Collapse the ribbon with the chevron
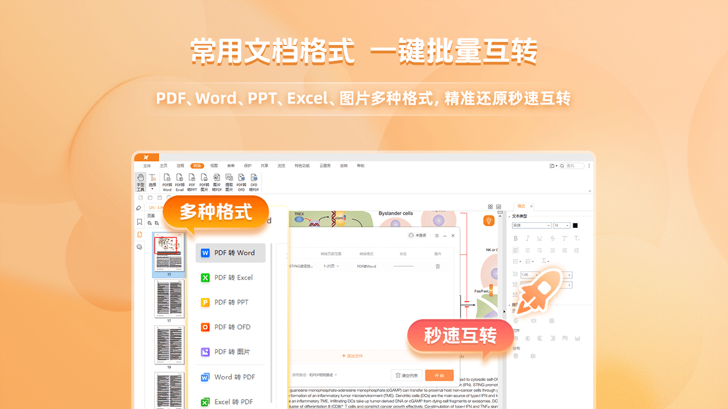Screen dimensions: 728x409 tap(589, 191)
